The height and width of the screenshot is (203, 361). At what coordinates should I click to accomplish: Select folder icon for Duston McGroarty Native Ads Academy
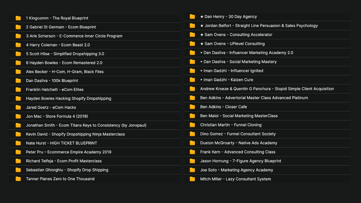pos(192,143)
